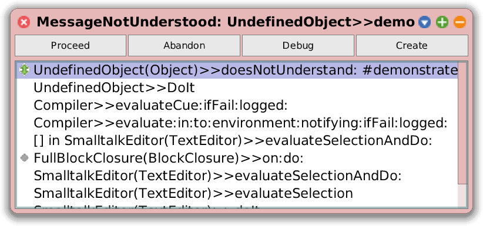Click the Proceed button
The width and height of the screenshot is (483, 226).
[71, 46]
